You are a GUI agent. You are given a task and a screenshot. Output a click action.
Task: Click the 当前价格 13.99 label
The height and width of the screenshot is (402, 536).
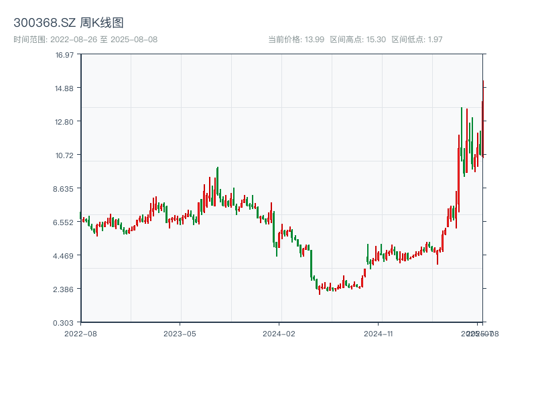tap(296, 40)
